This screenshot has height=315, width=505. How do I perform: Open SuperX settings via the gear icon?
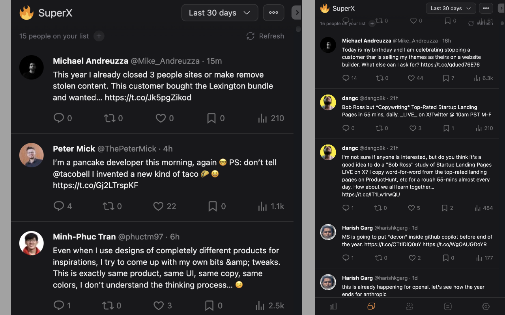(486, 306)
